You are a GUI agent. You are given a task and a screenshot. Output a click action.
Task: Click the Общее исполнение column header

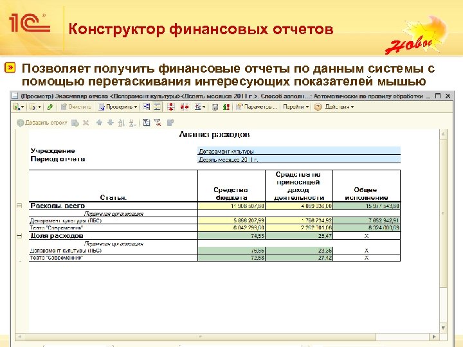pyautogui.click(x=367, y=186)
